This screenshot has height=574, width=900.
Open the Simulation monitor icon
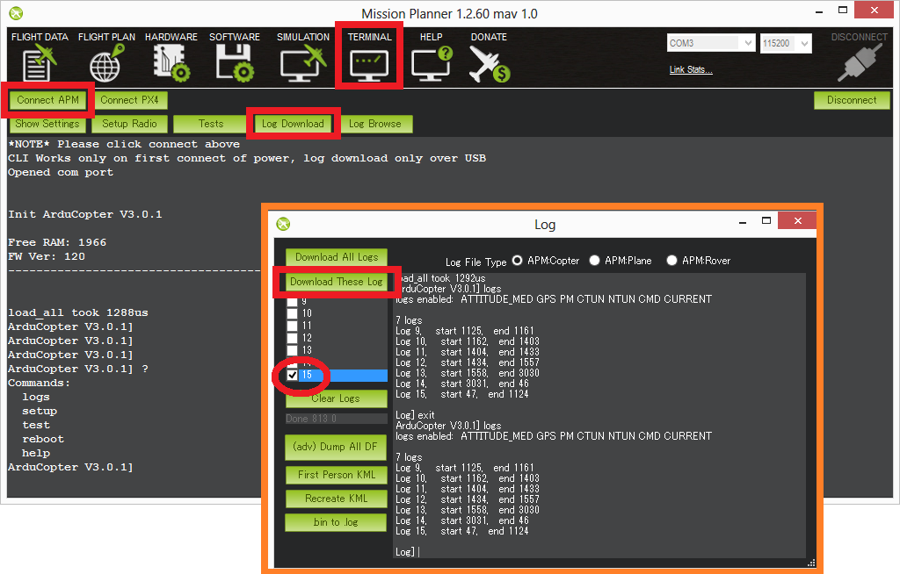coord(303,63)
